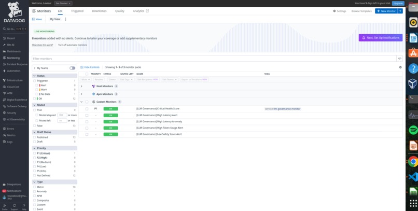Check the Muted True filter
The width and height of the screenshot is (418, 211).
(34, 110)
